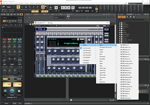Click the Add Track plus button
This screenshot has height=105, width=150.
tap(26, 17)
